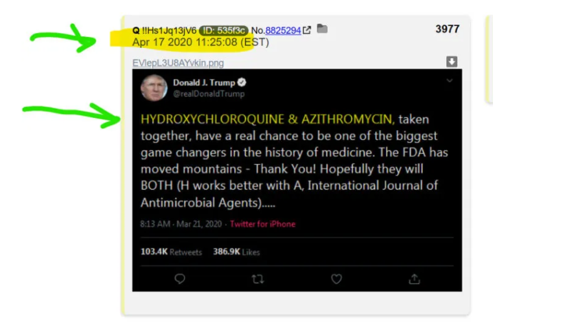This screenshot has width=572, height=323.
Task: Click the ID: 535f3c badge
Action: click(223, 30)
